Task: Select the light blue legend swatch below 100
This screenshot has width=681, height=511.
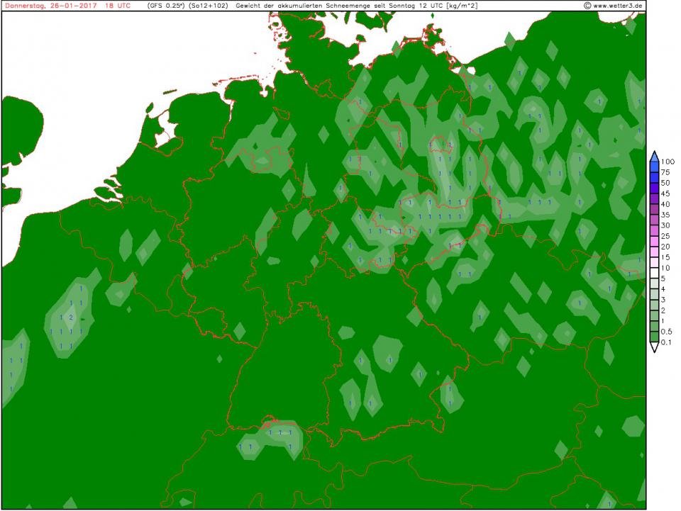Action: click(x=653, y=167)
